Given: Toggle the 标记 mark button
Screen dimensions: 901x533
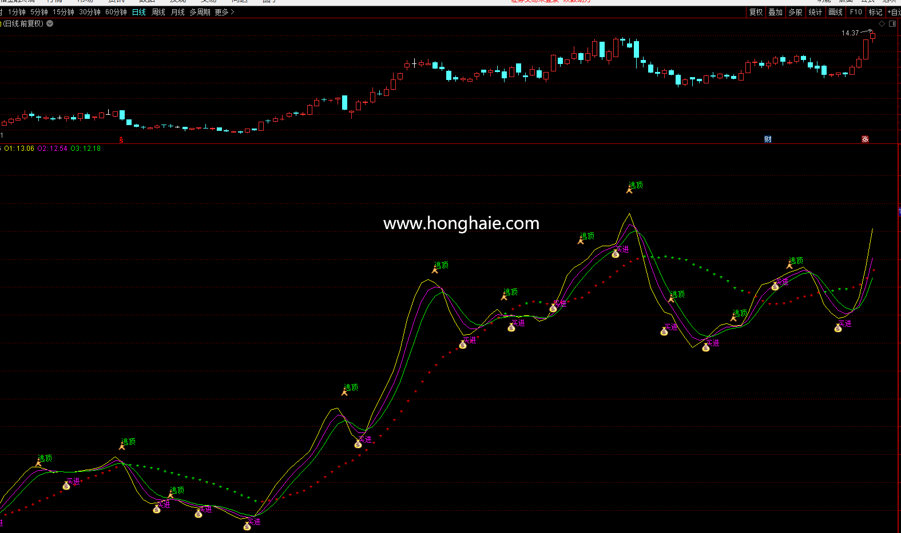Looking at the screenshot, I should point(875,12).
